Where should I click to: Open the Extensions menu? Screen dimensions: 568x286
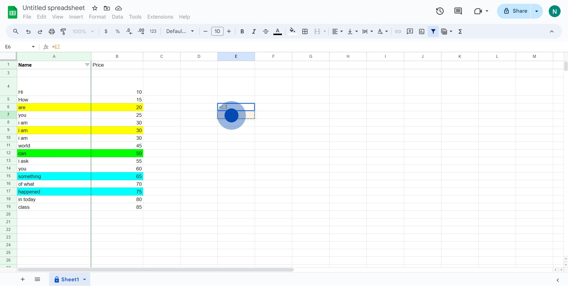[x=160, y=17]
